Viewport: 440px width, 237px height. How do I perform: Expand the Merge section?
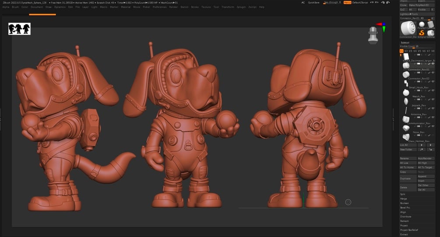[403, 199]
